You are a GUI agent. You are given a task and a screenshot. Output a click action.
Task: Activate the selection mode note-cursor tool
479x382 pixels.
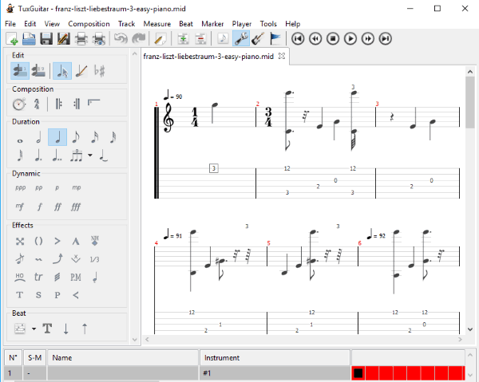(x=62, y=71)
